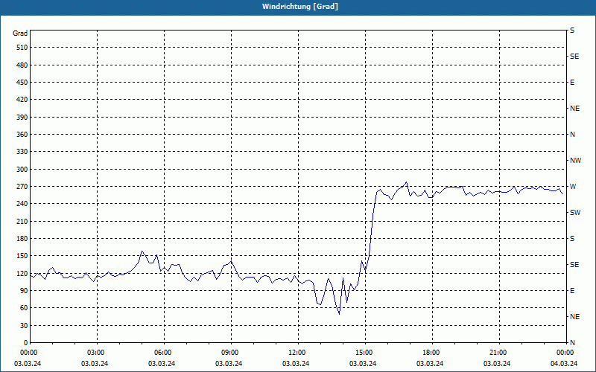596x372 pixels.
Task: Click the NE compass label between 390 and 420
Action: point(574,109)
